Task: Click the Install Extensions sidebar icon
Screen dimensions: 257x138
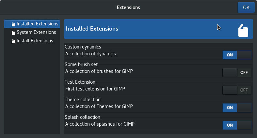Action: [13, 41]
